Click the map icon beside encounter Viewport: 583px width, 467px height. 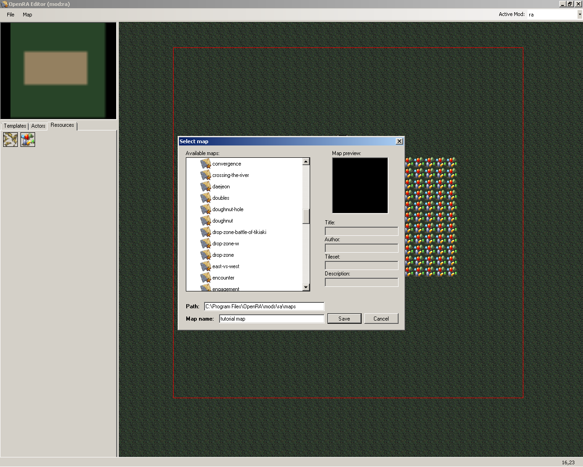[206, 278]
